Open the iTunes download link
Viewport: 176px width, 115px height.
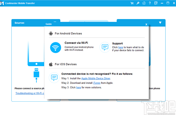click(x=97, y=83)
